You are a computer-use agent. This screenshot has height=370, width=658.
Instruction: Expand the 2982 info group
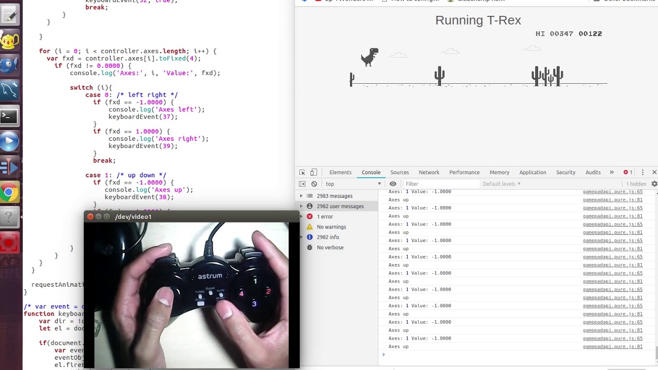[301, 237]
